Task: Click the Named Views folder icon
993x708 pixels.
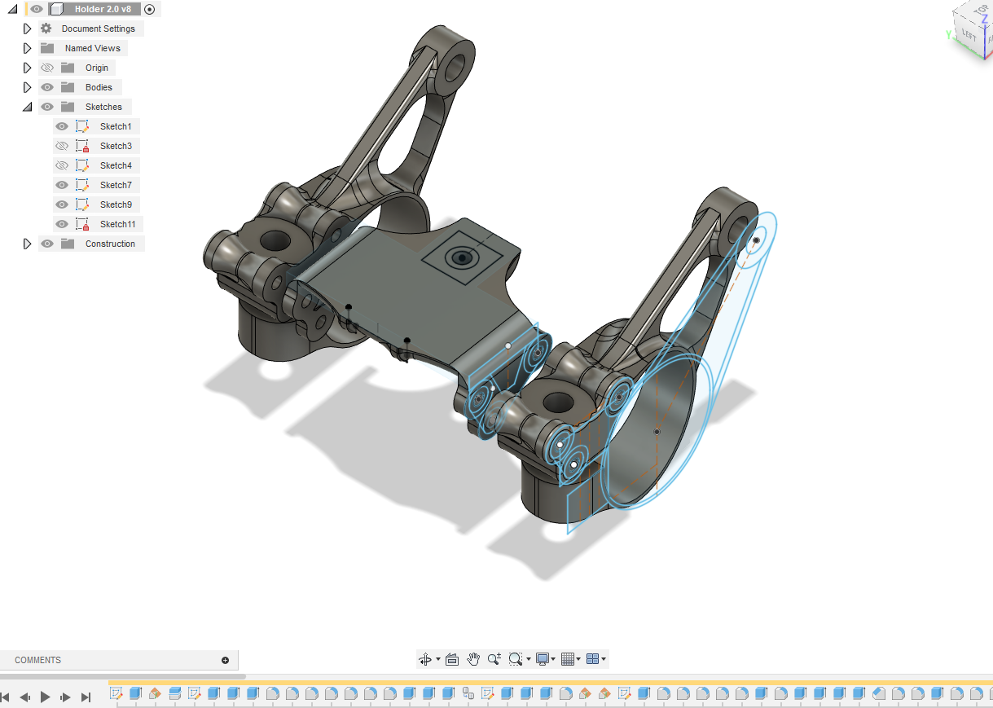Action: pyautogui.click(x=47, y=48)
